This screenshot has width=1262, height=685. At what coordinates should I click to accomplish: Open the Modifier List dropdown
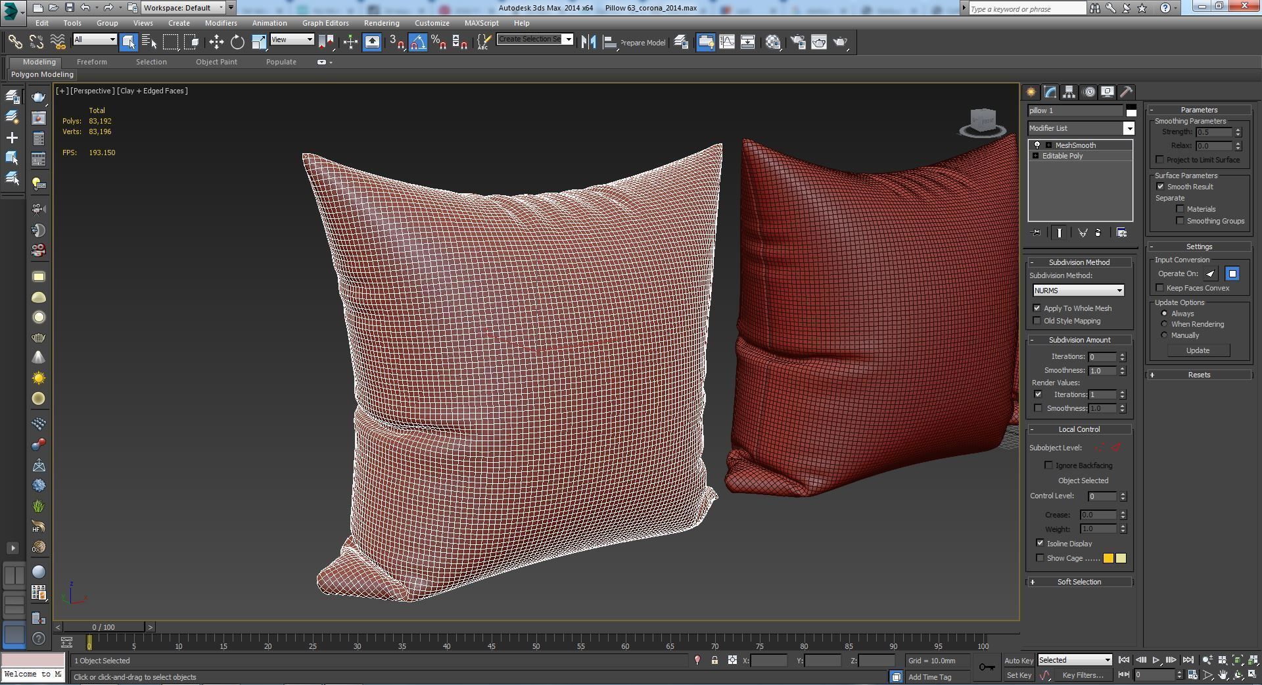point(1081,128)
